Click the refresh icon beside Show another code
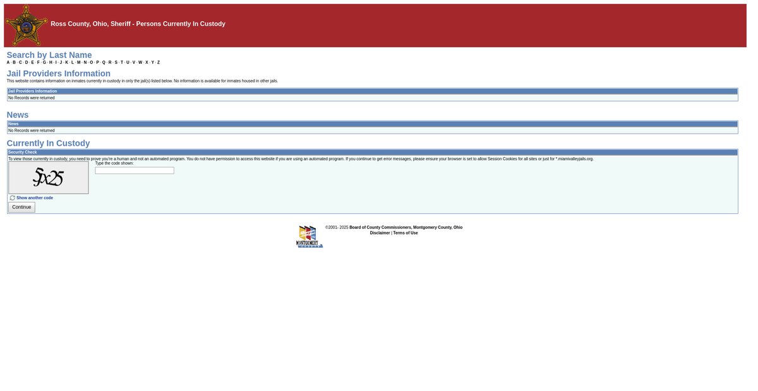Image resolution: width=758 pixels, height=391 pixels. (x=12, y=198)
